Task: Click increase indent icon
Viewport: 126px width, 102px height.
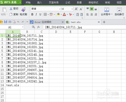Action: coord(82,14)
